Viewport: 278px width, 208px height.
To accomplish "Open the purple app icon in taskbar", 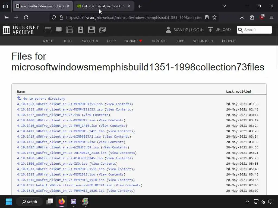I will (73, 201).
